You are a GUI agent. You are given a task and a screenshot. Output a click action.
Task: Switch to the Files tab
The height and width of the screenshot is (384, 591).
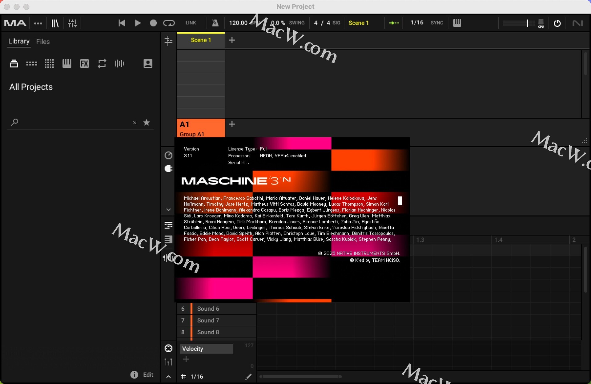[x=43, y=42]
